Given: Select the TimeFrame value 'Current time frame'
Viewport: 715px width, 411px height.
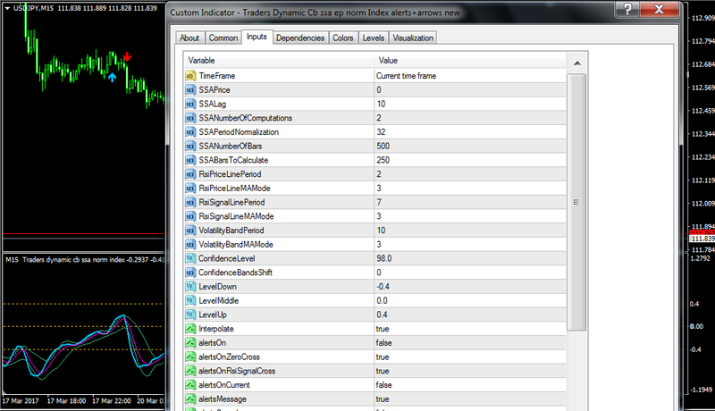Looking at the screenshot, I should click(x=406, y=76).
